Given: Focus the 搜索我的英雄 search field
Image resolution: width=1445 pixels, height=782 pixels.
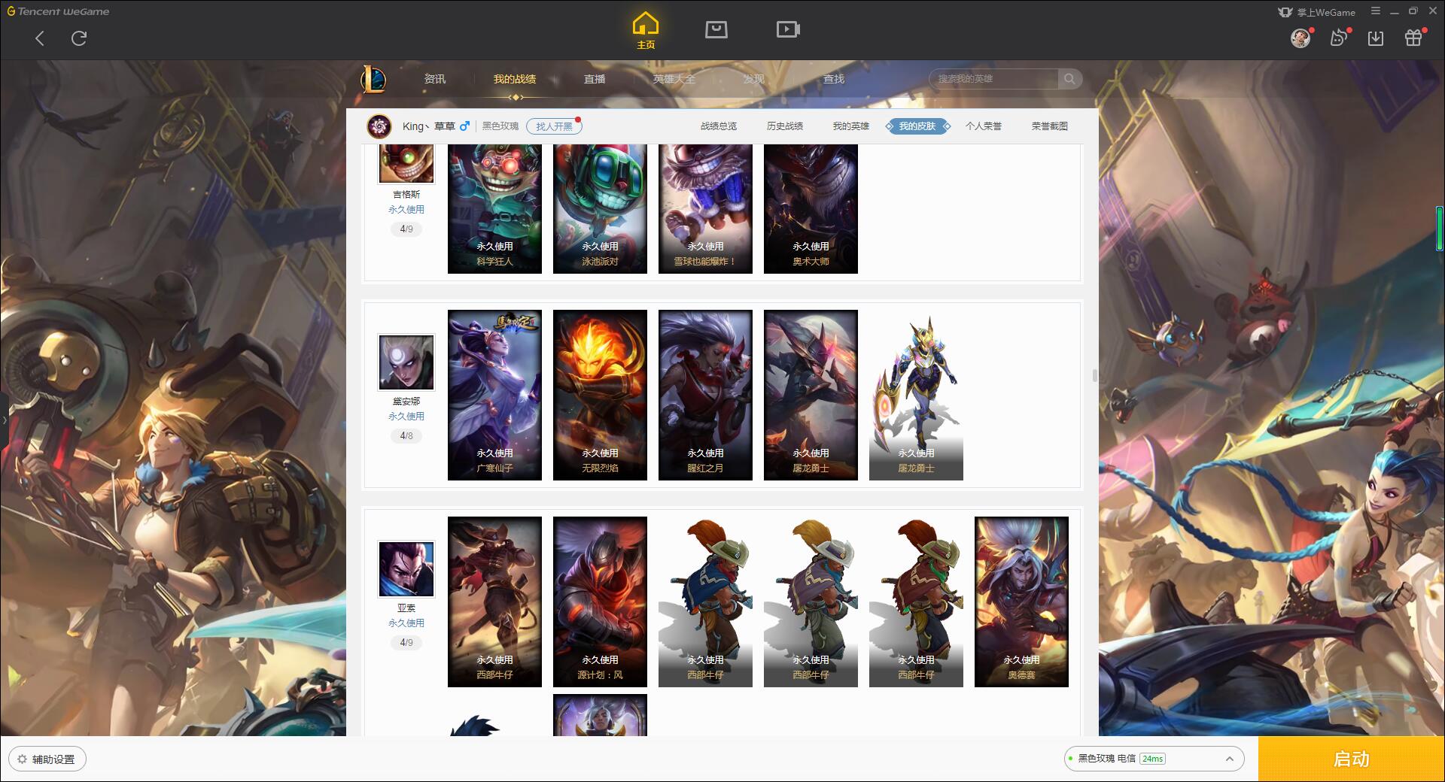Looking at the screenshot, I should point(993,79).
